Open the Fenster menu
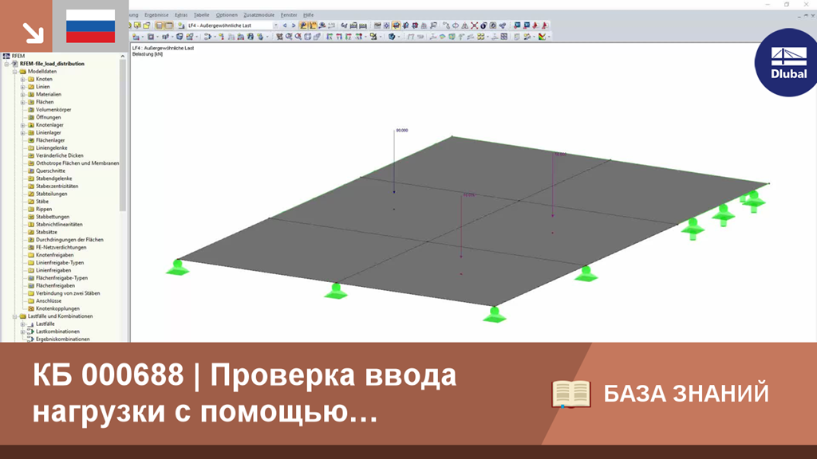This screenshot has width=817, height=459. click(289, 15)
